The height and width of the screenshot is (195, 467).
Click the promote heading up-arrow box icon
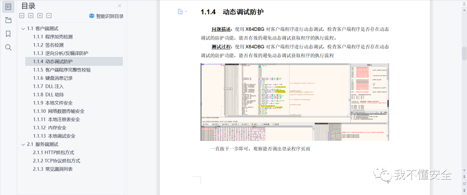[31, 15]
